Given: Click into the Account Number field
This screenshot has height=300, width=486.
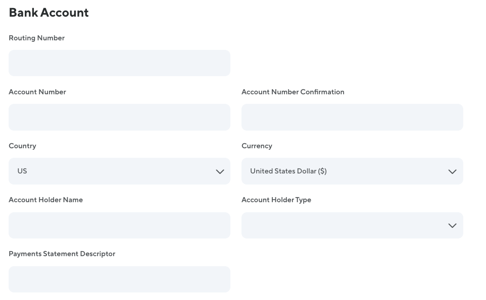Looking at the screenshot, I should click(x=119, y=117).
